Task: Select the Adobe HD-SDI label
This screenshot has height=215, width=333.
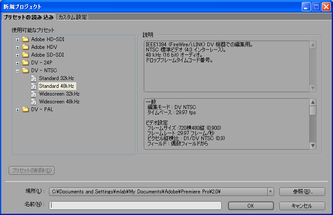Action: tap(48, 39)
